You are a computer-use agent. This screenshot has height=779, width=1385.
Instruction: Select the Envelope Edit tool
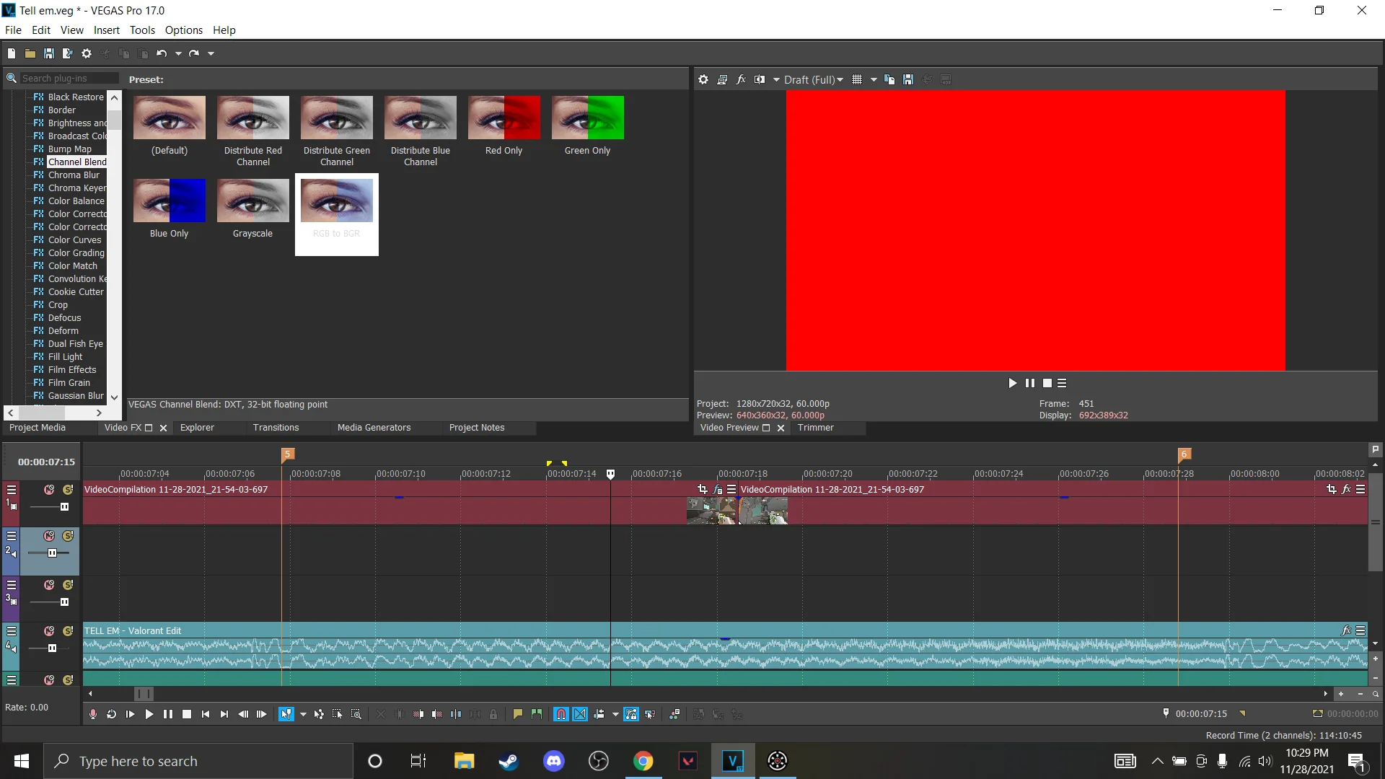[319, 714]
